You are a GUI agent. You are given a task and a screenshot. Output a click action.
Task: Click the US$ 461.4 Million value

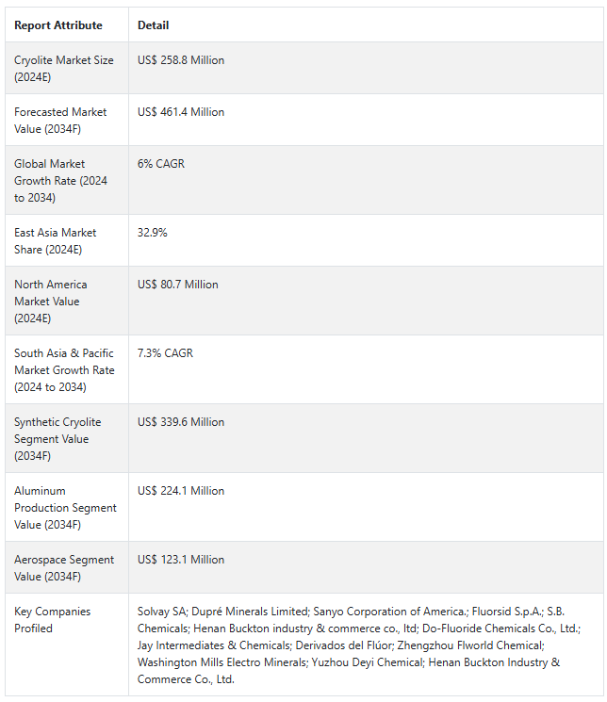(181, 112)
